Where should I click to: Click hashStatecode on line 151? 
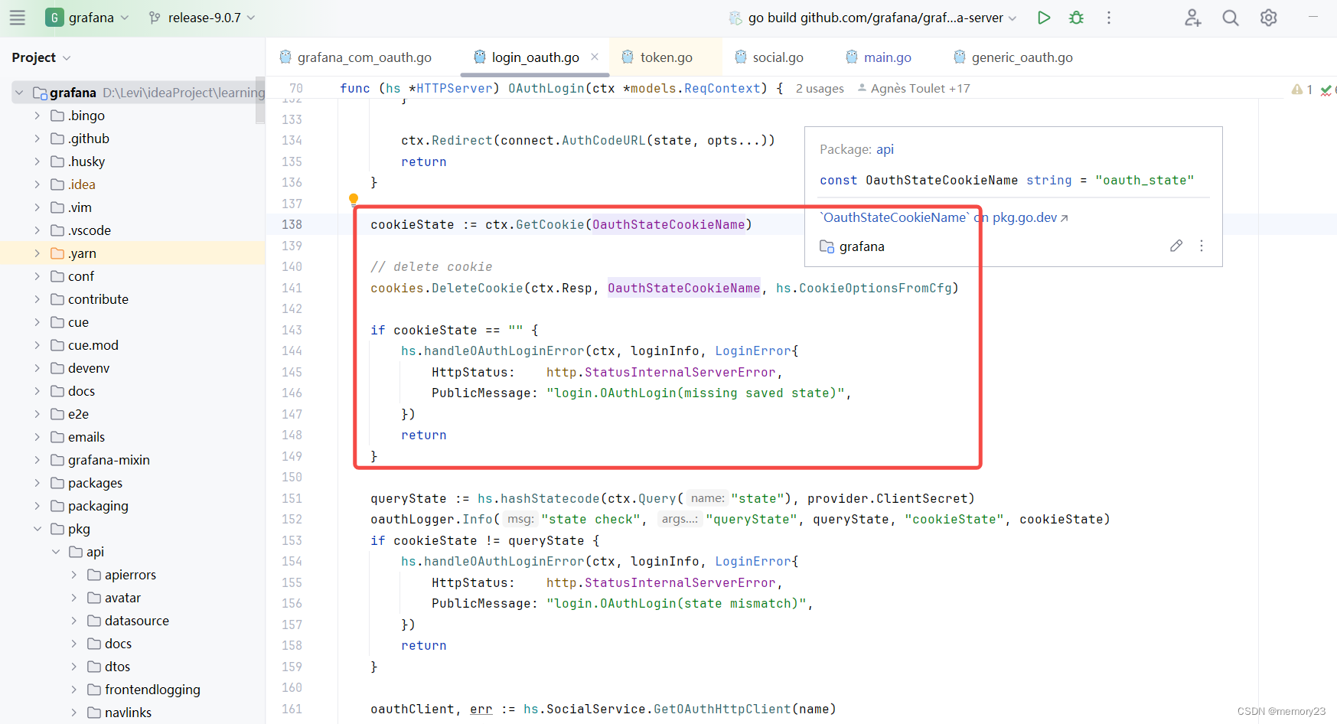click(550, 498)
